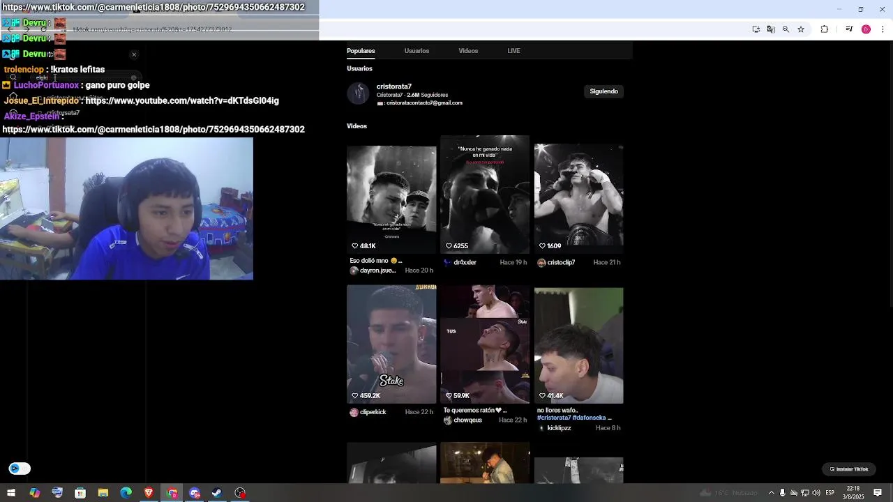Open video thumbnail with 1609 likes
The height and width of the screenshot is (502, 893).
(578, 199)
